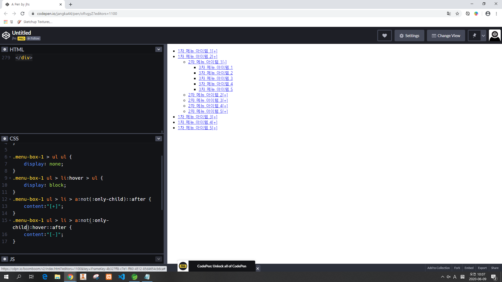Open CSS editor settings gear
This screenshot has height=282, width=502.
click(5, 139)
